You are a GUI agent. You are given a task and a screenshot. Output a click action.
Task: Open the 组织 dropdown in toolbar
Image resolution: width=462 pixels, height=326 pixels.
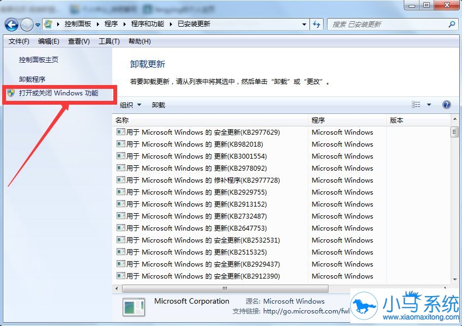(x=131, y=105)
